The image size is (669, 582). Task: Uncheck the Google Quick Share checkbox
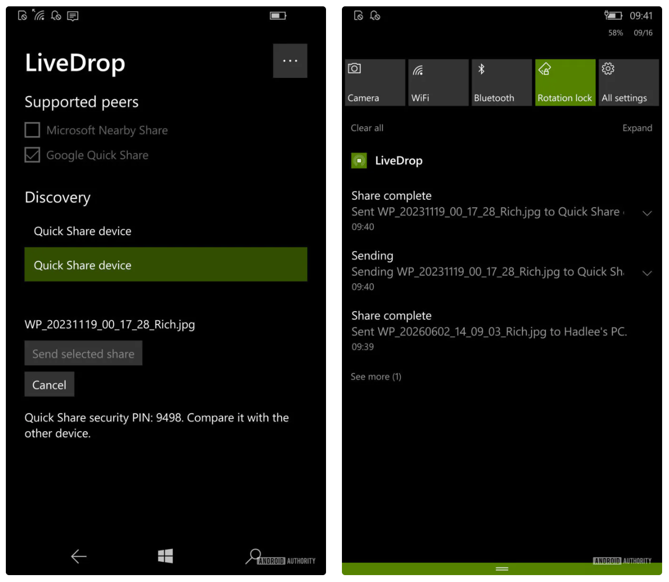click(32, 155)
